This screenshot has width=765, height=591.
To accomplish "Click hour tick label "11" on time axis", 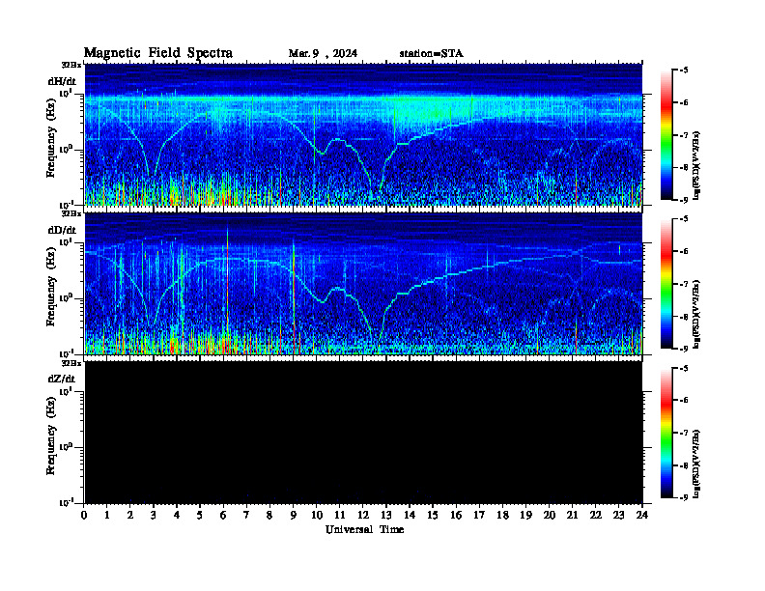I will (340, 515).
